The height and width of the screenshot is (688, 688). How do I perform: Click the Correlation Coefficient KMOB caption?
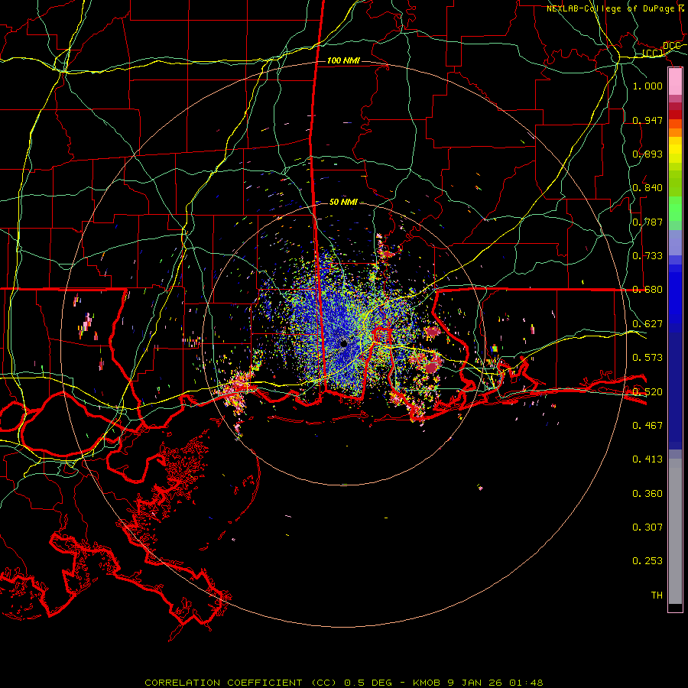coord(344,683)
